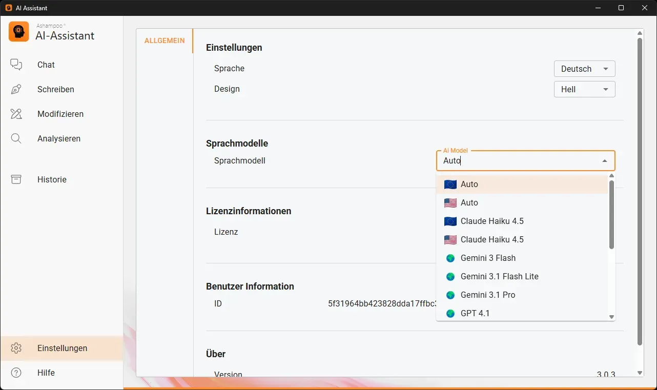This screenshot has width=657, height=390.
Task: Open Schreiben using the pen-nib icon
Action: (16, 89)
